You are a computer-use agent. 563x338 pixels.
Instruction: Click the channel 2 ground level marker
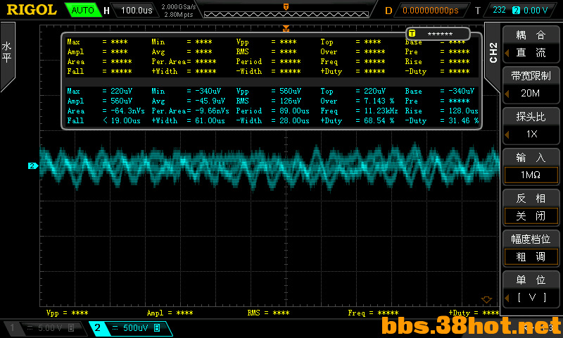point(32,166)
